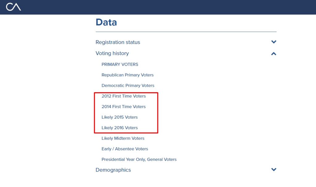Viewport: 316px width, 187px height.
Task: Choose Republican Primary Voters
Action: click(127, 75)
